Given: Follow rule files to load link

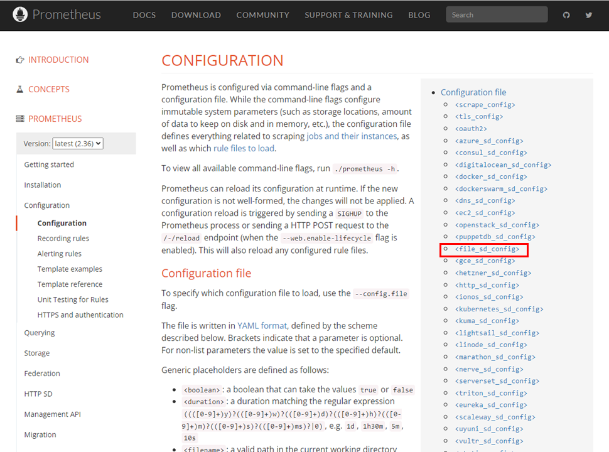Looking at the screenshot, I should tap(244, 148).
